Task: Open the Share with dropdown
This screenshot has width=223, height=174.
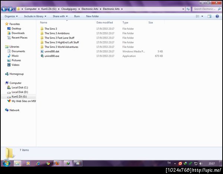Action: coord(60,16)
